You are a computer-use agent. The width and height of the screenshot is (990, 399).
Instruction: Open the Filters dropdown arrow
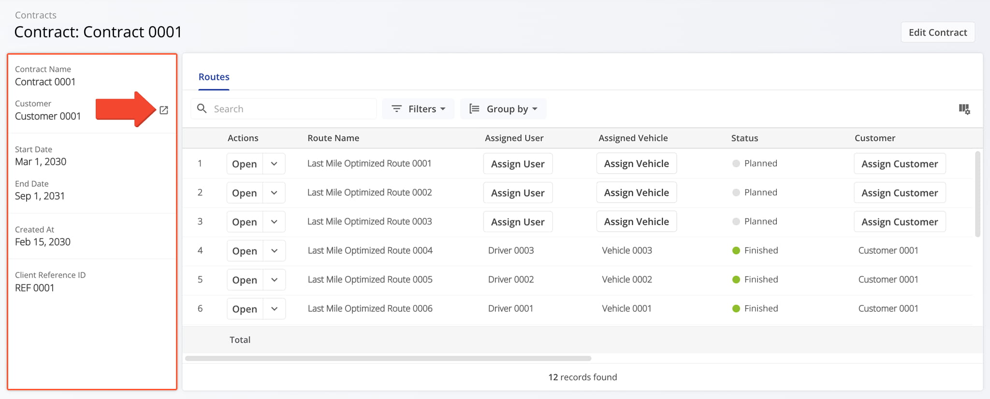coord(443,109)
